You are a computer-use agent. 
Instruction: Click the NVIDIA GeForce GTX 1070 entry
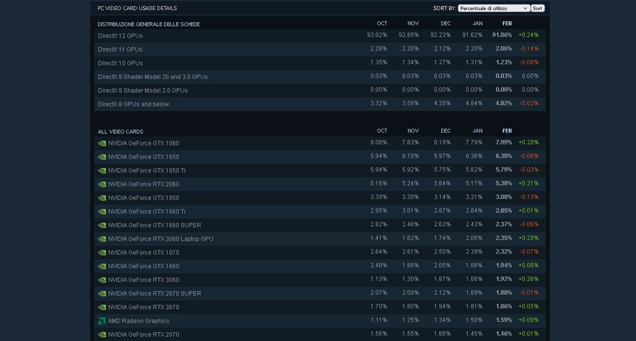click(x=144, y=253)
